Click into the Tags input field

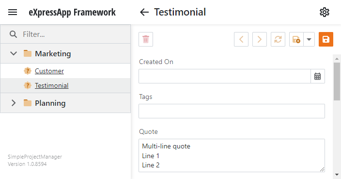tap(232, 111)
